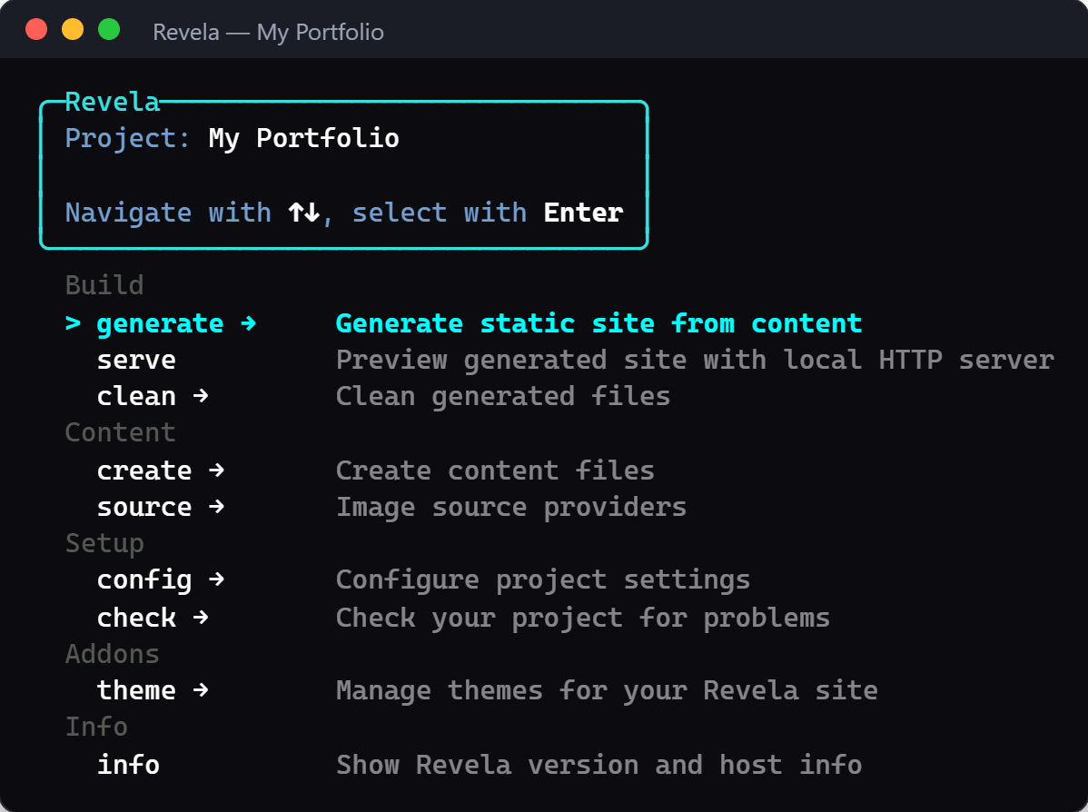Minimize the window with yellow button
The image size is (1088, 812).
[x=73, y=29]
